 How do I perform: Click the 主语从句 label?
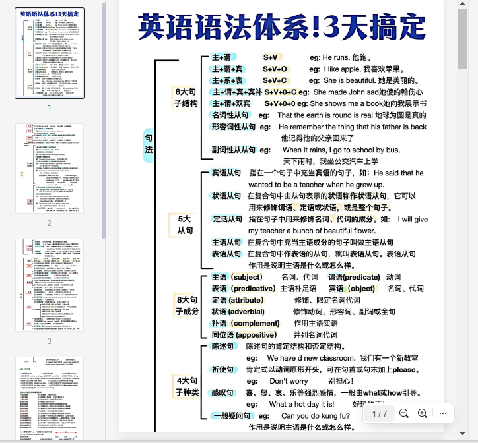pos(226,243)
